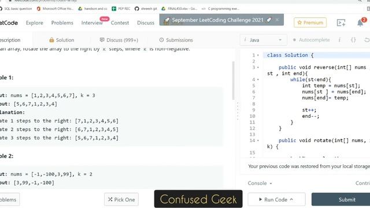
Task: Go to the Explore menu
Action: point(35,23)
